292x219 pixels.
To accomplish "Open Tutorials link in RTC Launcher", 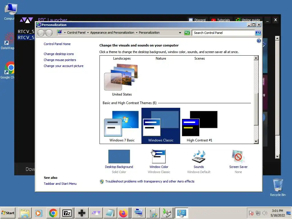I will point(221,20).
